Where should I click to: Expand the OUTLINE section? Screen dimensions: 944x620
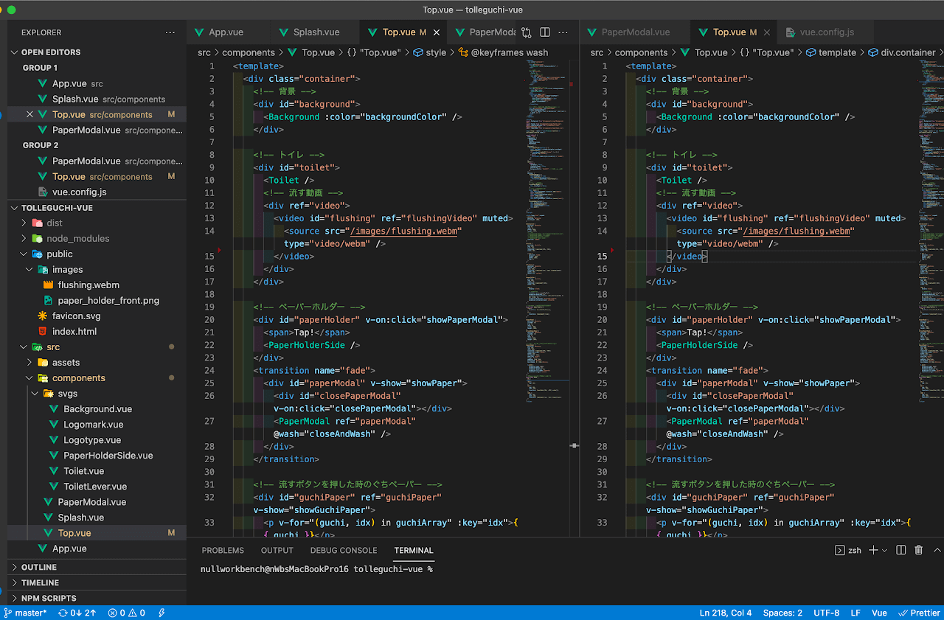point(39,567)
